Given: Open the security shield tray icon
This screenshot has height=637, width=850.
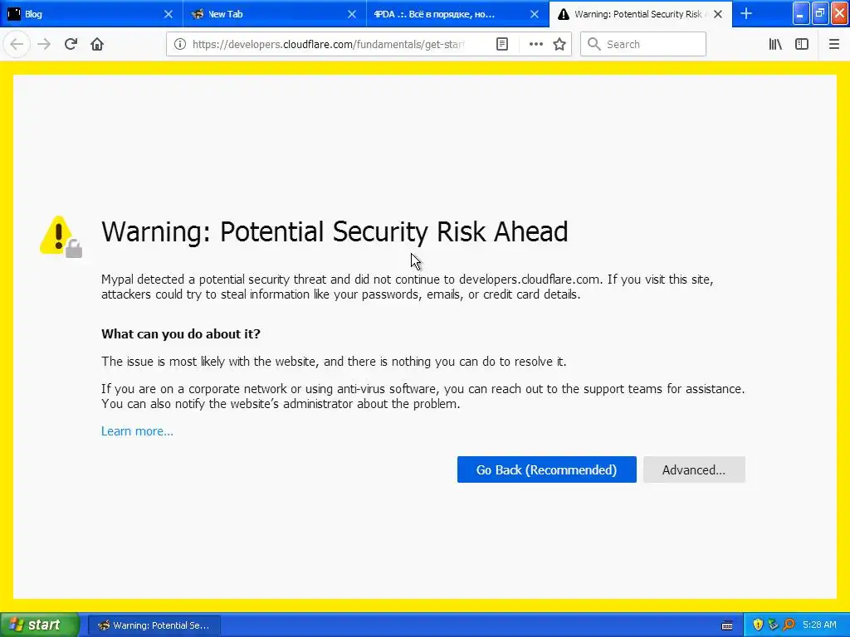Looking at the screenshot, I should (x=758, y=625).
